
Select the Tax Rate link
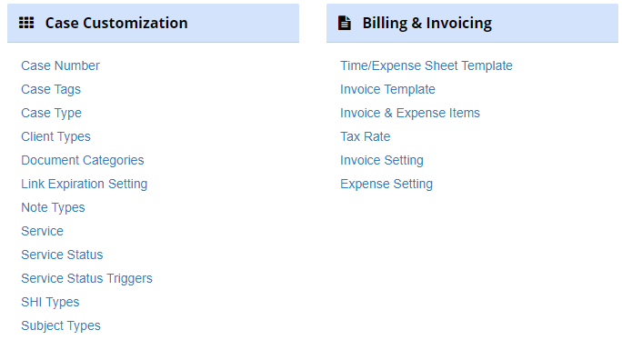[366, 136]
